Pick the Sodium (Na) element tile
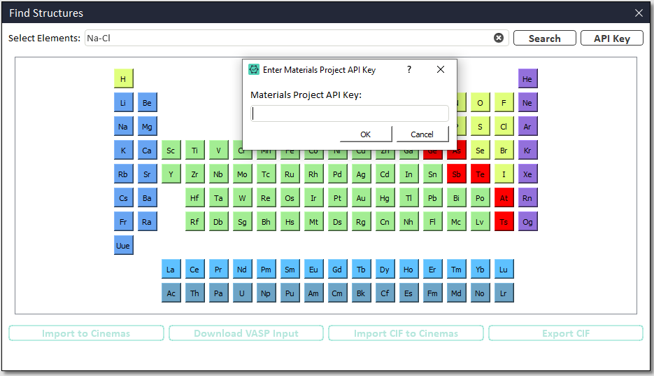Image resolution: width=654 pixels, height=376 pixels. point(124,126)
